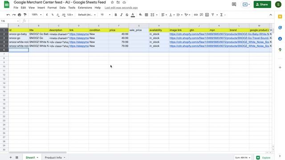
Task: Toggle strikethrough formatting
Action: [127, 15]
